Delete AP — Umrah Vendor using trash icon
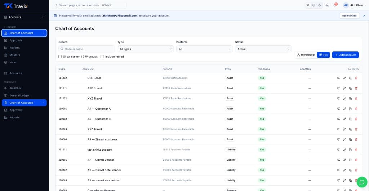The width and height of the screenshot is (369, 191). pyautogui.click(x=356, y=160)
